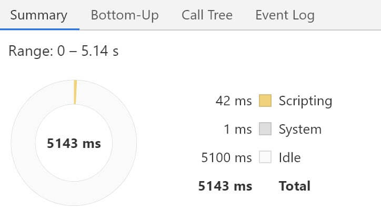The width and height of the screenshot is (381, 219).
Task: Click the yellow Scripting color swatch
Action: (265, 101)
